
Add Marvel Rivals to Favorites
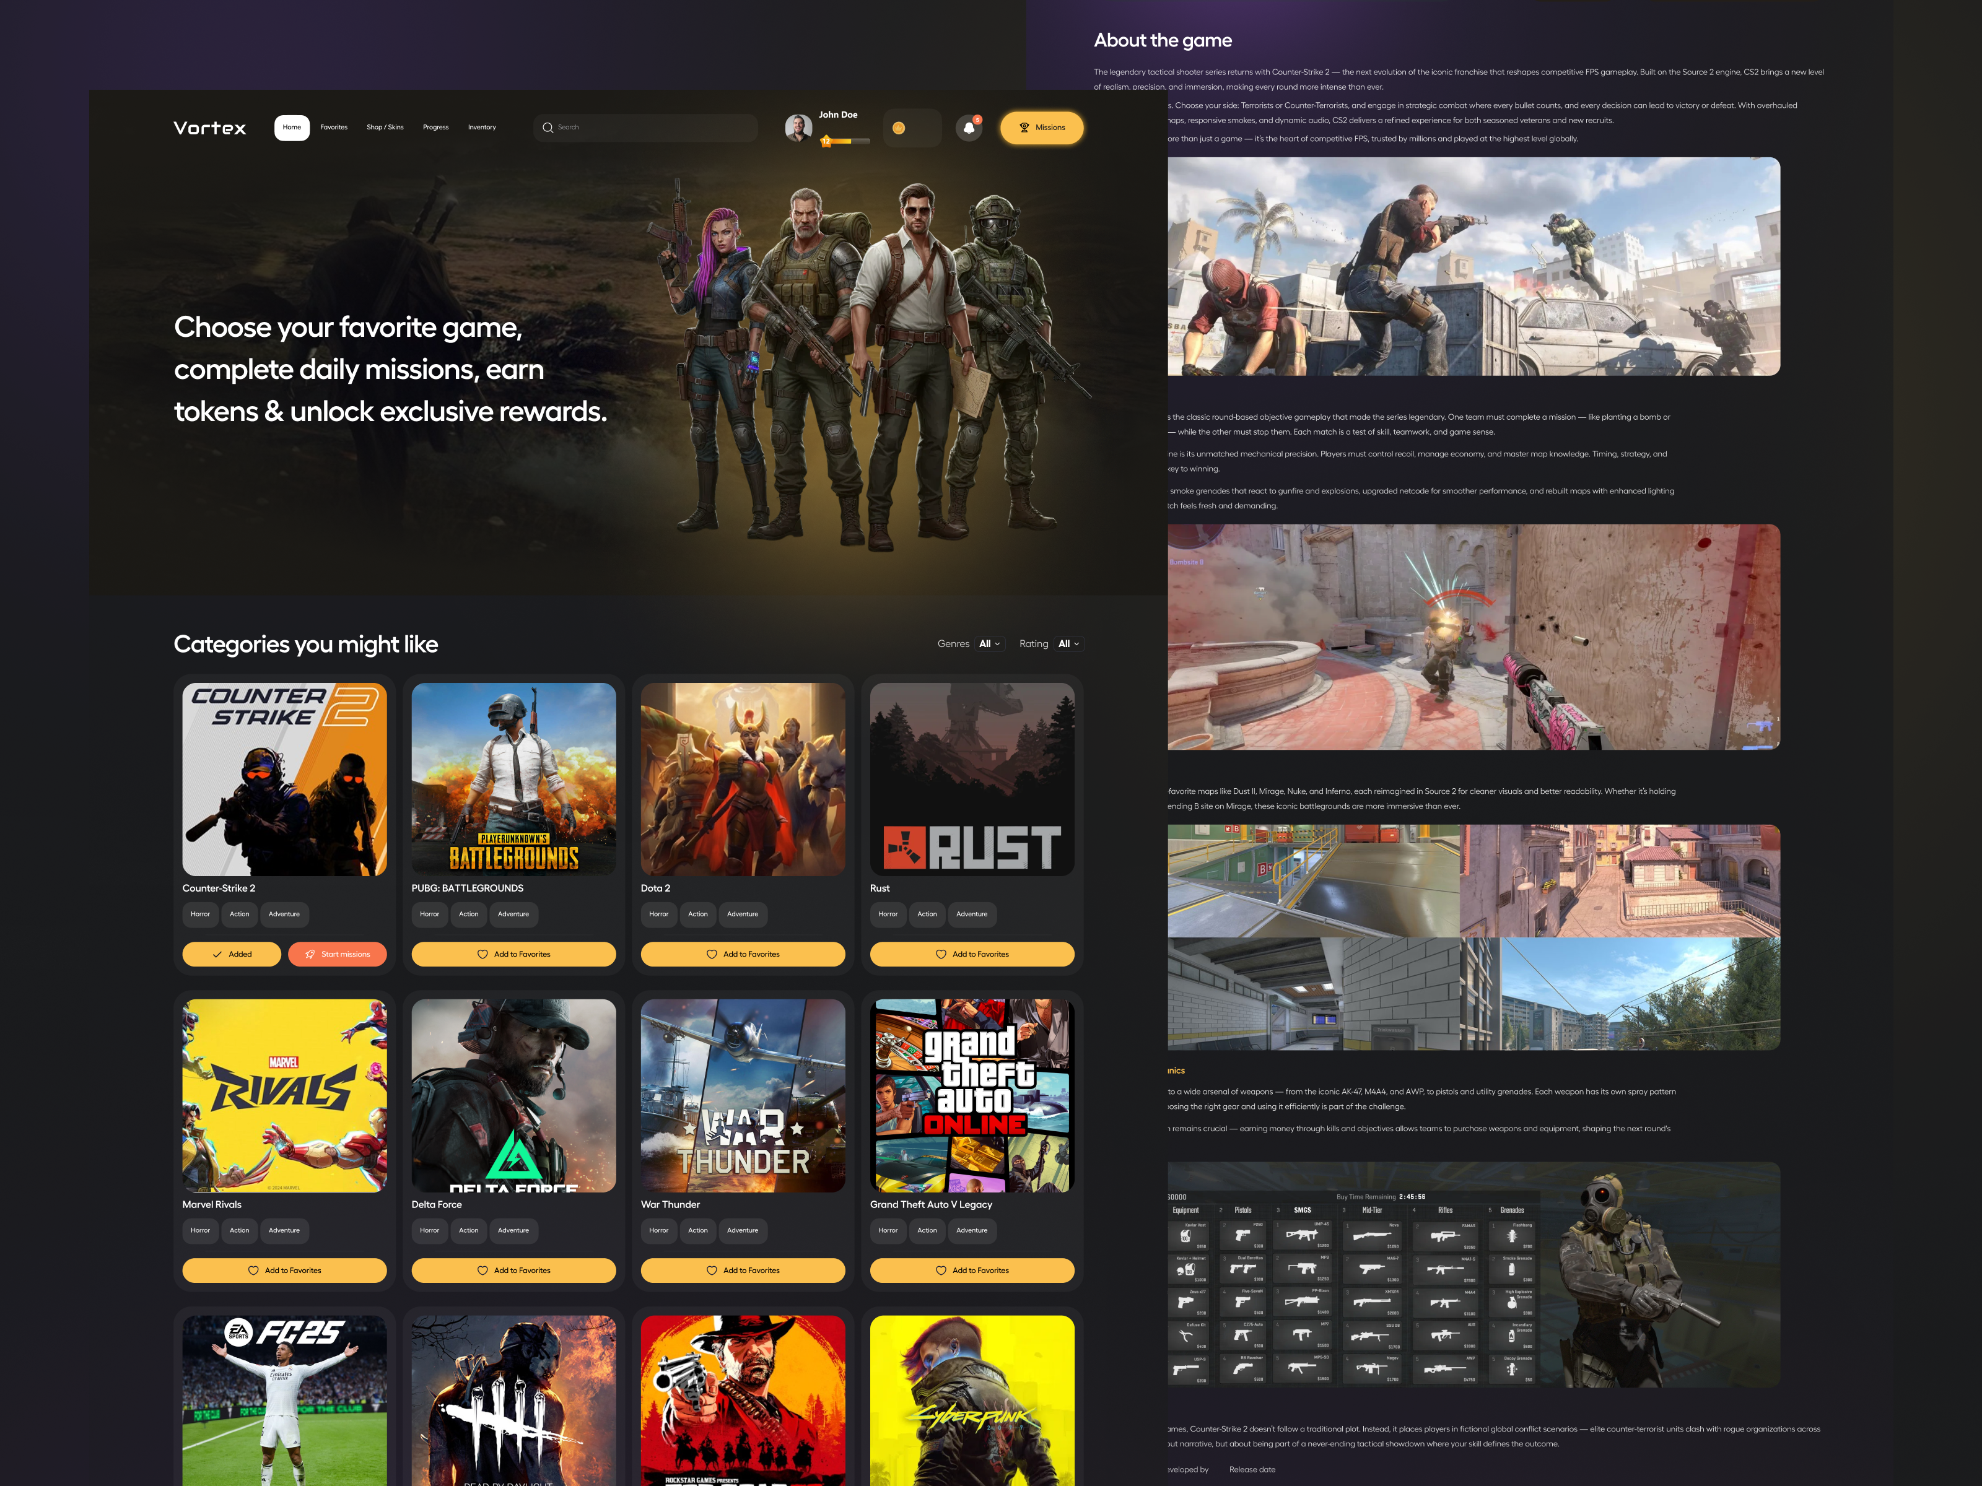pyautogui.click(x=284, y=1270)
